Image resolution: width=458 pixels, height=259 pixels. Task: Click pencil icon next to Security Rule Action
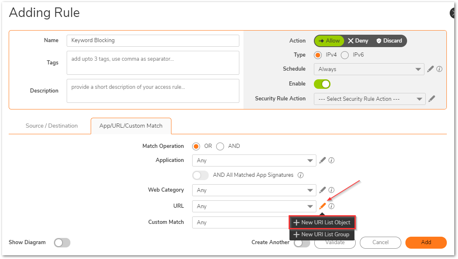[x=432, y=99]
